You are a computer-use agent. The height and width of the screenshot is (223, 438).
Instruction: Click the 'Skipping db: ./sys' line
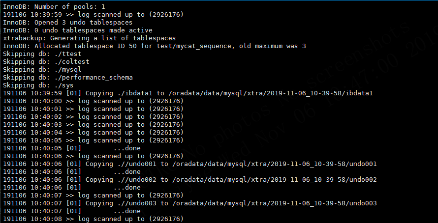pyautogui.click(x=38, y=85)
